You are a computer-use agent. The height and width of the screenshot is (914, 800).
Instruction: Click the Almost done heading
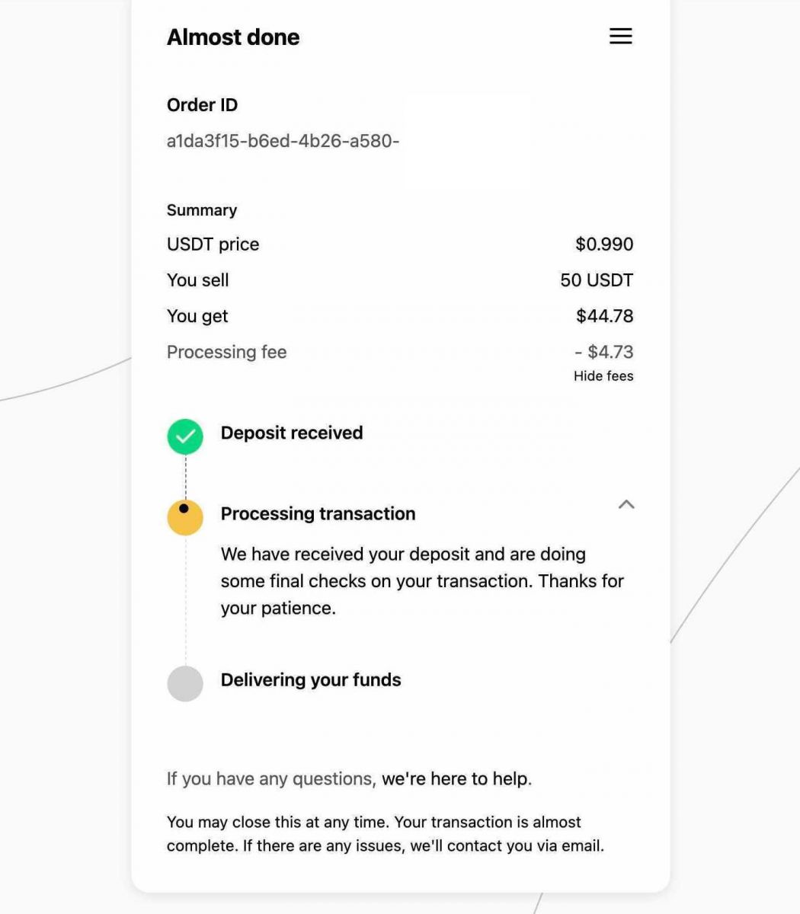coord(233,37)
